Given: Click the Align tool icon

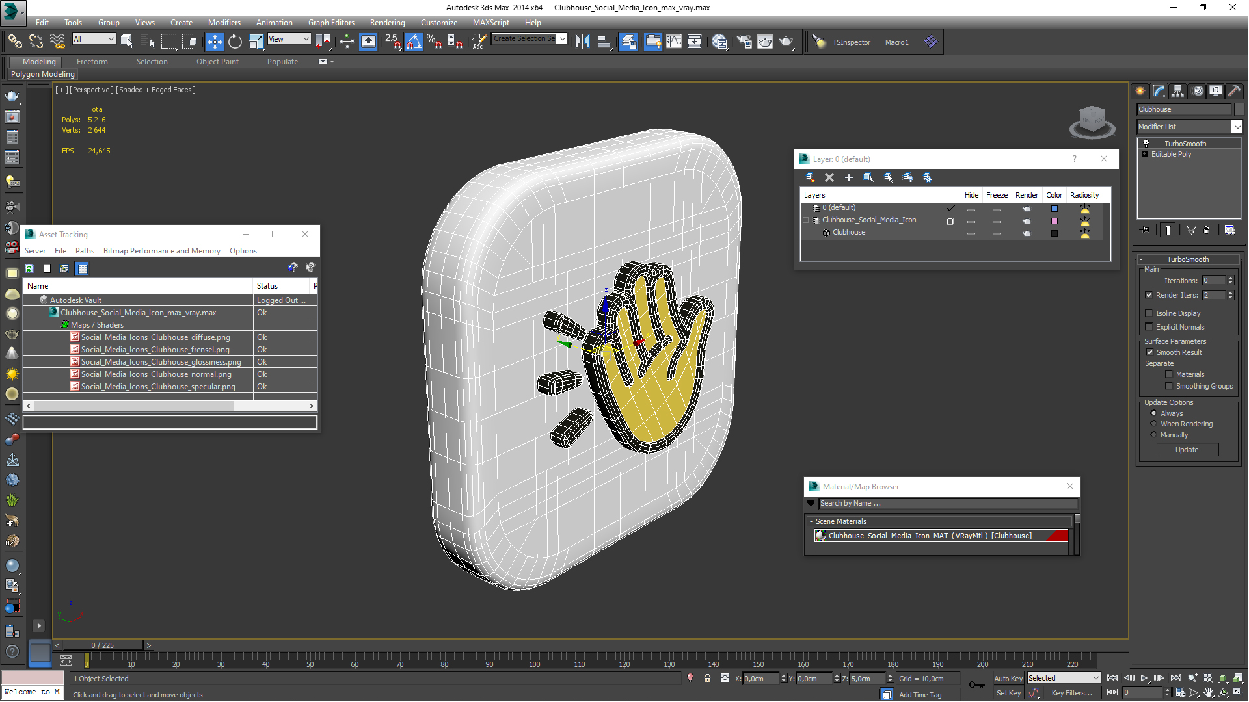Looking at the screenshot, I should [x=604, y=42].
